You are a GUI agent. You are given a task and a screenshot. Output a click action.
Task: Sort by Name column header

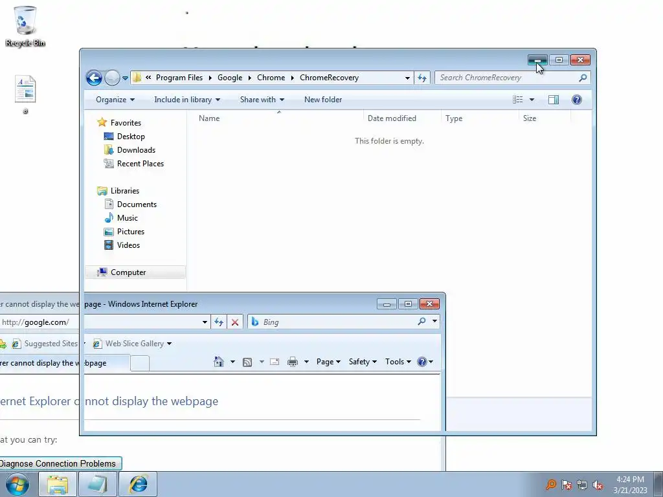coord(278,118)
